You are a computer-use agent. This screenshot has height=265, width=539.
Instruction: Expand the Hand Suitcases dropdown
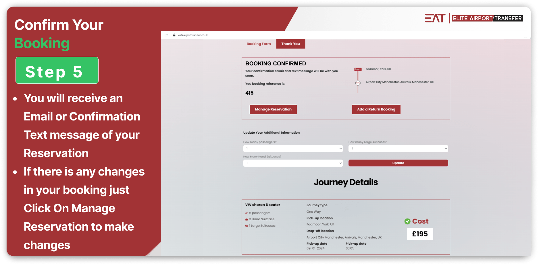293,163
